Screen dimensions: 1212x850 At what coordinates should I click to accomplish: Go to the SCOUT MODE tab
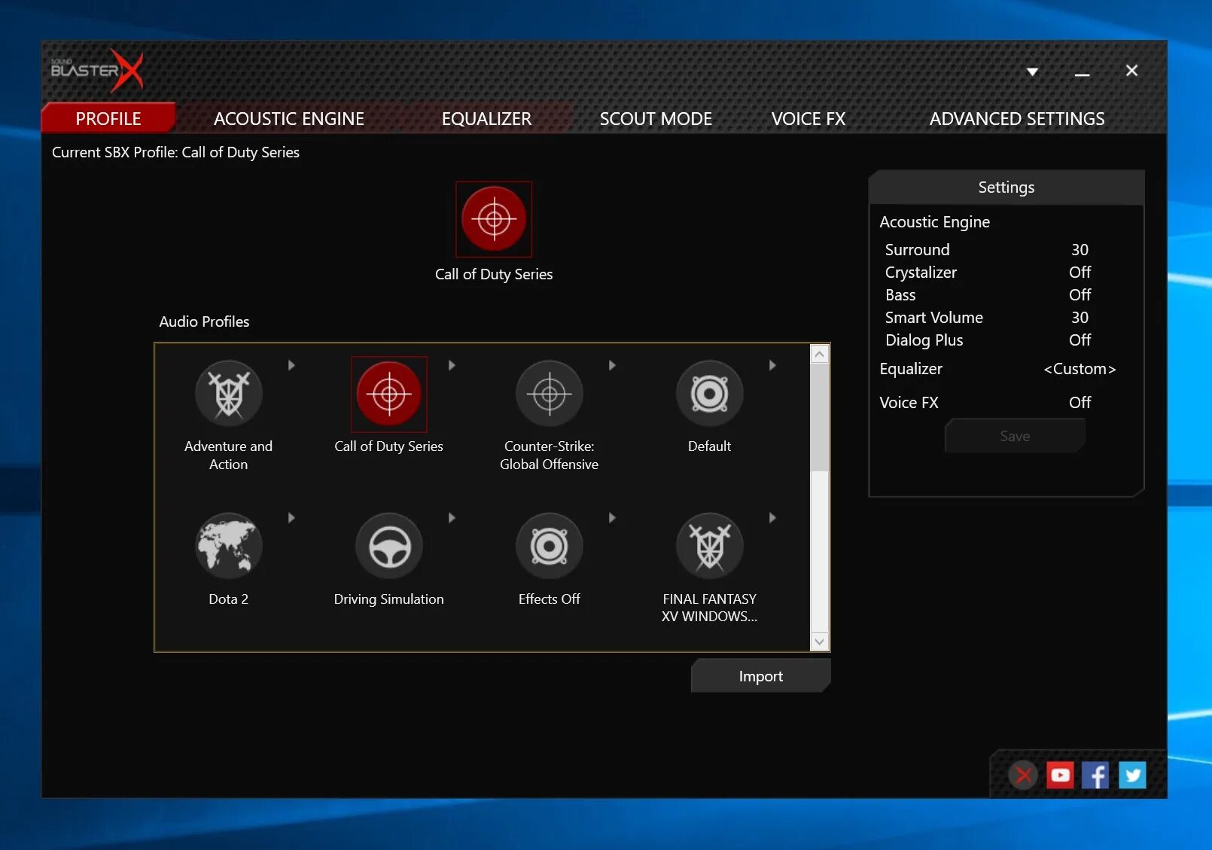click(x=656, y=118)
